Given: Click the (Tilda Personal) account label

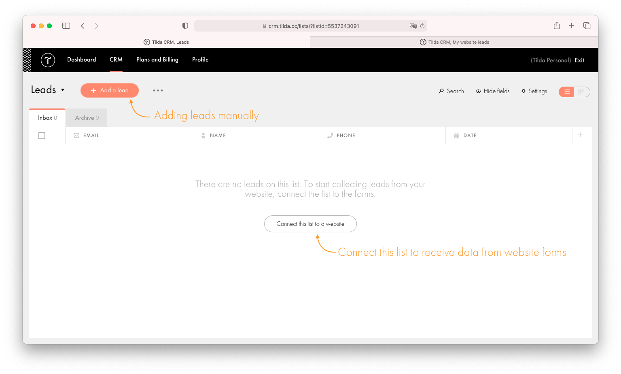Looking at the screenshot, I should 551,60.
